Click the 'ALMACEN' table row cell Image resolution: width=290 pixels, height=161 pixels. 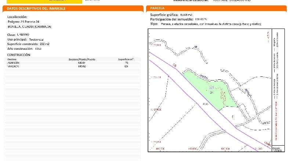pos(13,63)
